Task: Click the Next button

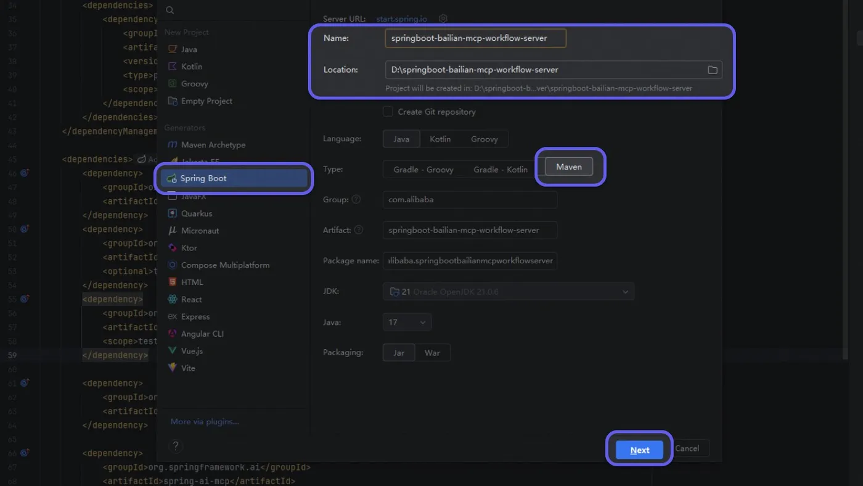Action: (x=639, y=450)
